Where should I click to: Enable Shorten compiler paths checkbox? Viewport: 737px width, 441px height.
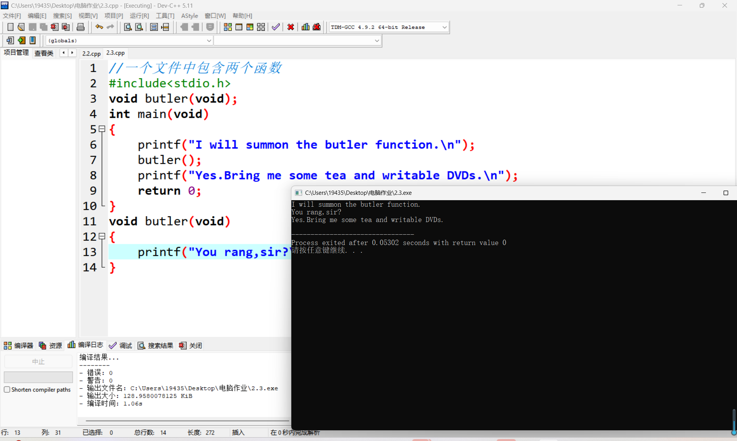point(7,390)
